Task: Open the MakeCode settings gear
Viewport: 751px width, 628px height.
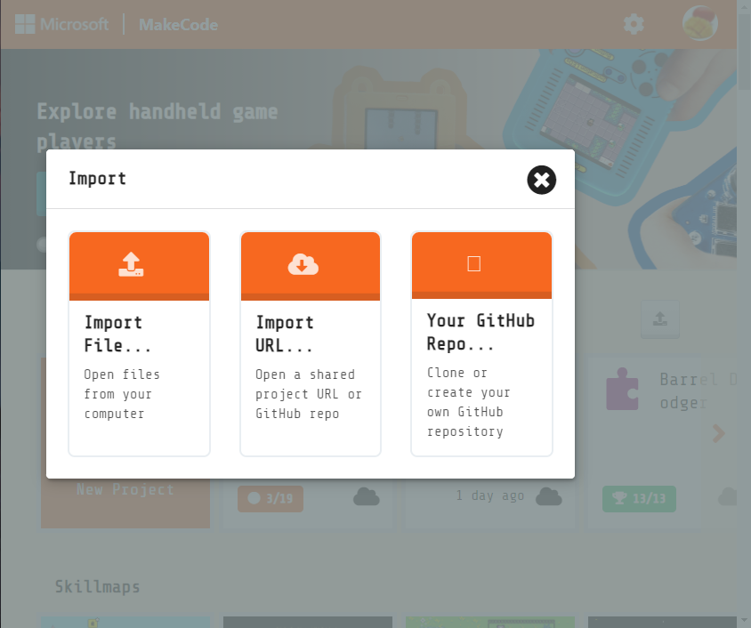Action: pos(634,24)
